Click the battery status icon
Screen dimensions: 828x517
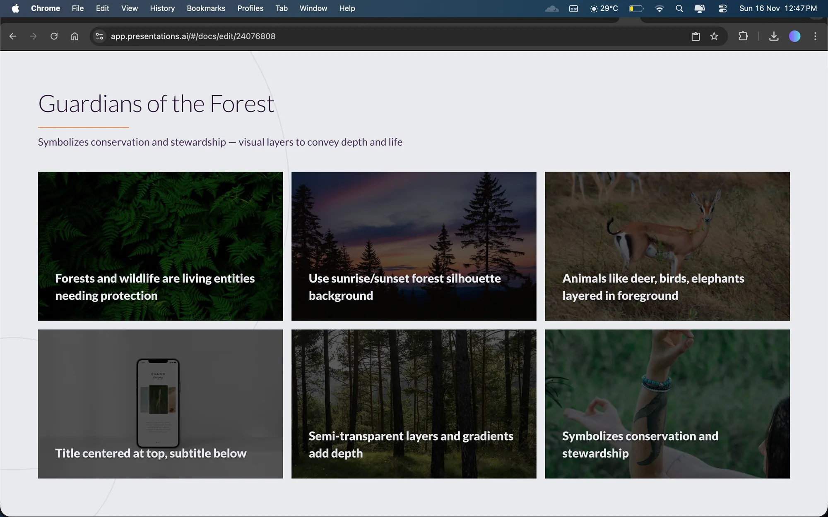pyautogui.click(x=636, y=8)
